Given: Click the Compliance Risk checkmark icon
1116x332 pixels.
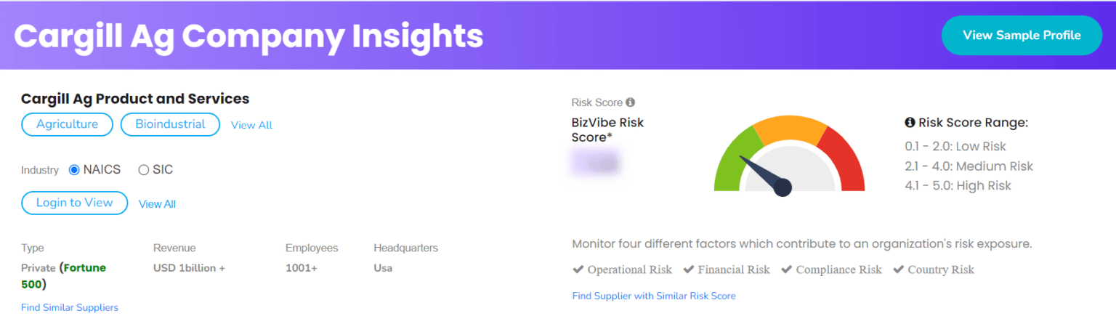Looking at the screenshot, I should coord(786,270).
